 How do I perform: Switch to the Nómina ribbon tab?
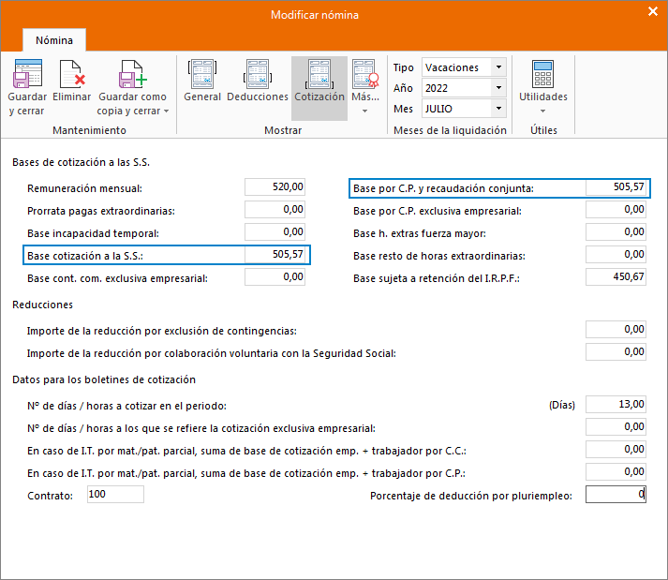click(54, 40)
